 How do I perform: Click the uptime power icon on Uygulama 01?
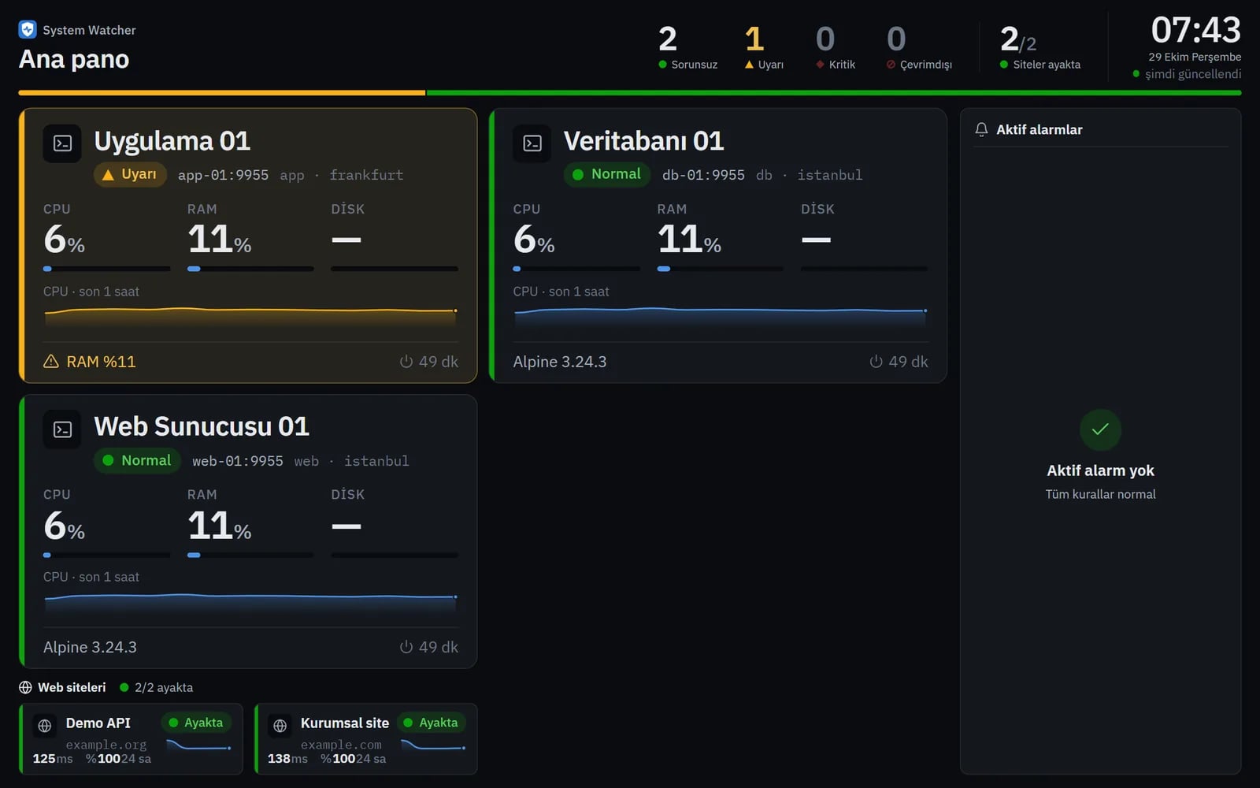tap(406, 362)
